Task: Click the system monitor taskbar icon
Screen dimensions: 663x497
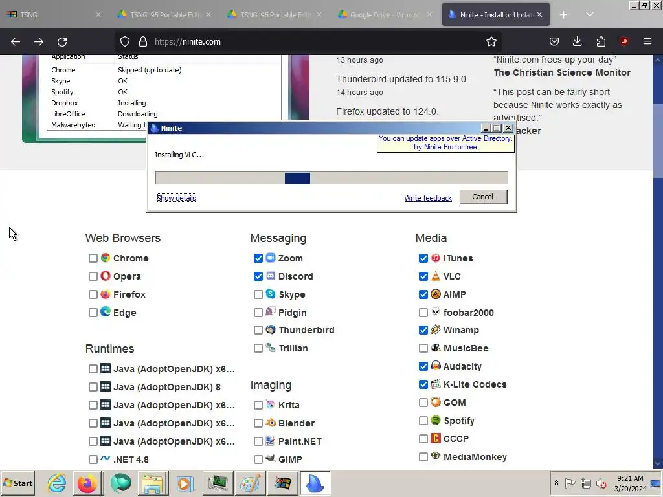Action: coord(218,483)
